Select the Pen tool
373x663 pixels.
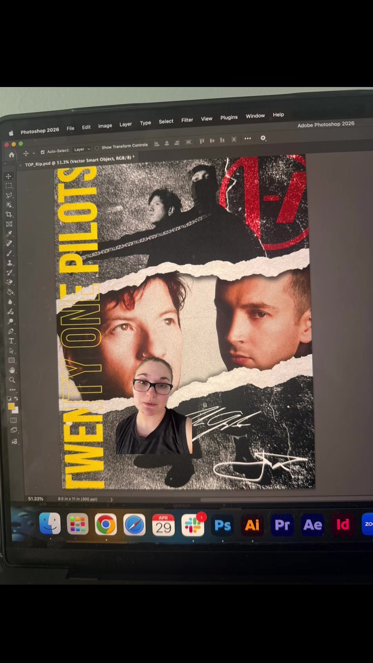click(x=11, y=331)
